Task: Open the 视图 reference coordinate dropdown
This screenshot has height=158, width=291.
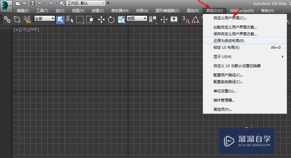Action: pyautogui.click(x=137, y=18)
